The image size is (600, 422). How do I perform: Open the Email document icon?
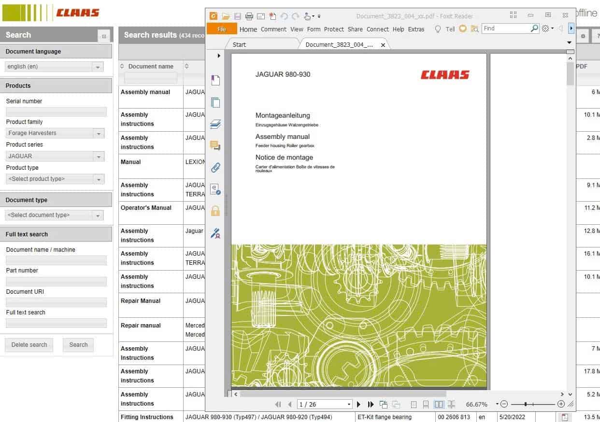(x=260, y=16)
